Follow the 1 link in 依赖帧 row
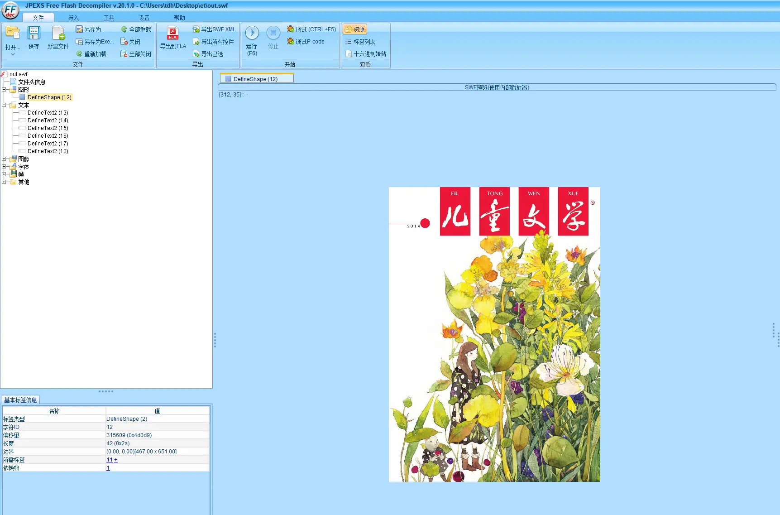 tap(108, 468)
